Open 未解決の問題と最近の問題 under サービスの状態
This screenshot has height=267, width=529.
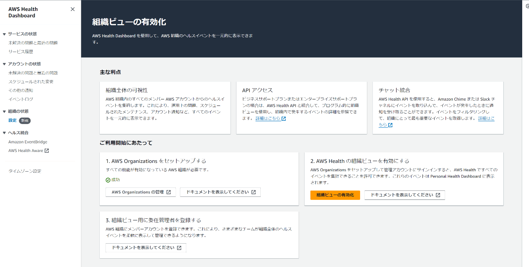click(x=33, y=43)
